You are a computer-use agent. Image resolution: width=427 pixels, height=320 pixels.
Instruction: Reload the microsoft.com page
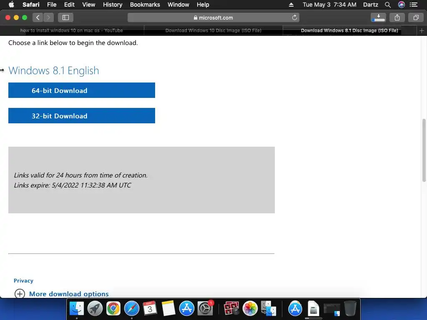(294, 17)
